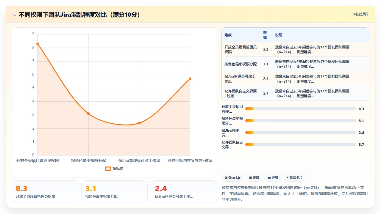The height and width of the screenshot is (214, 381).
Task: Click progress bar for 按角色最小权限分…
Action: pos(301,121)
